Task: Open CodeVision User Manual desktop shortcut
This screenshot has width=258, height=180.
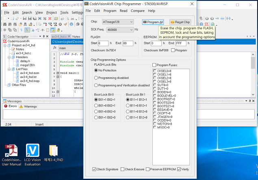Action: pos(11,155)
